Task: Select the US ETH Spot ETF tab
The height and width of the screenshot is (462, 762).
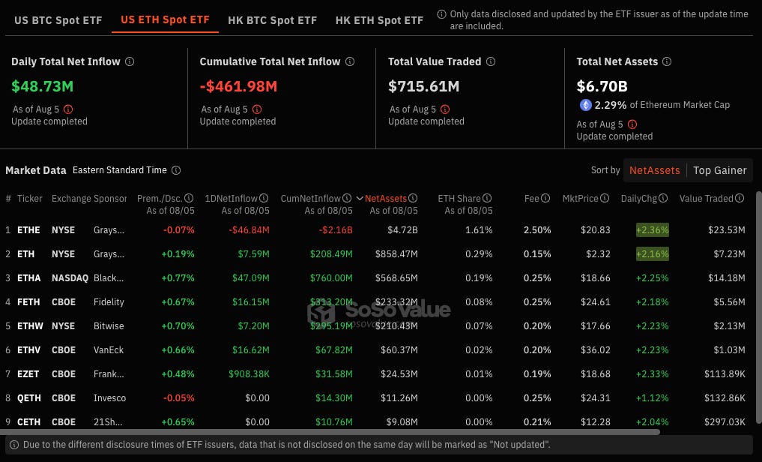Action: click(x=165, y=20)
